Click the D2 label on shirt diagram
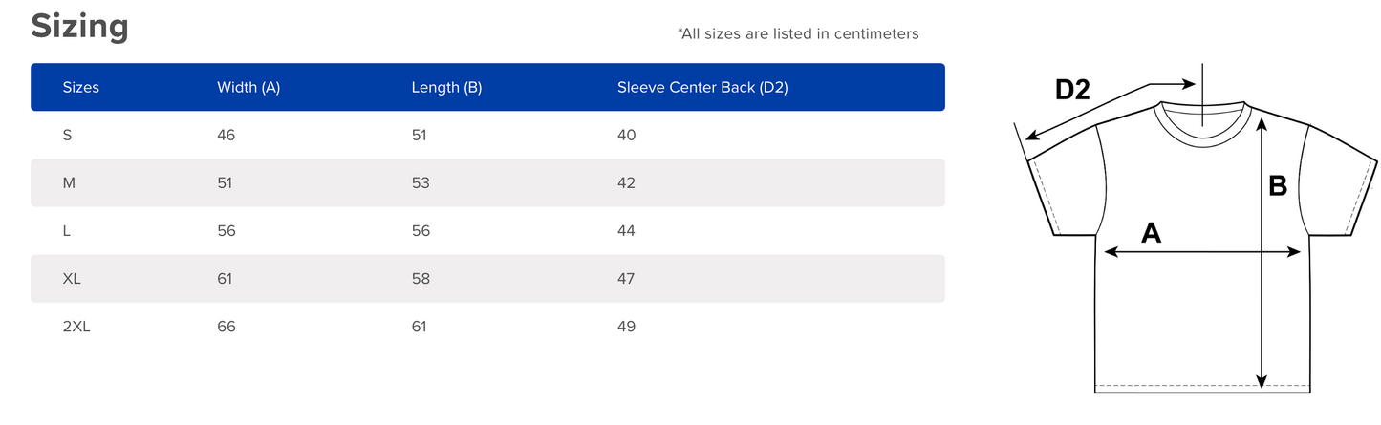Viewport: 1381px width, 425px height. [1072, 90]
